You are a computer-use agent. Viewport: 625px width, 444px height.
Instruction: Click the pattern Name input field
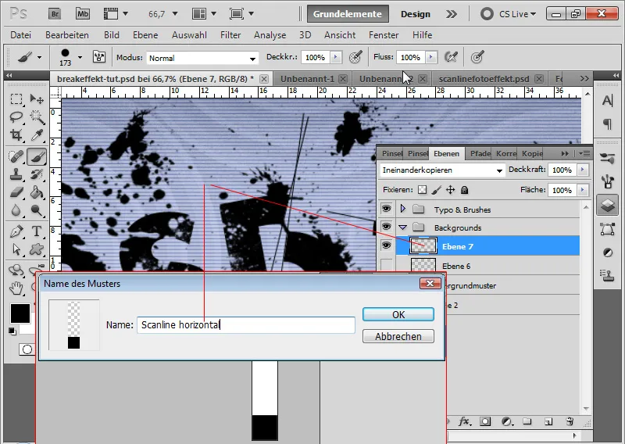[x=246, y=324]
